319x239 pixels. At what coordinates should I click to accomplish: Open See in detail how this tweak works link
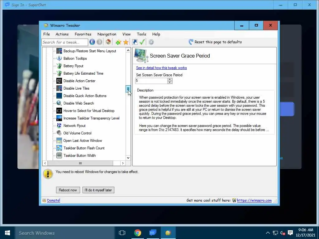click(161, 68)
